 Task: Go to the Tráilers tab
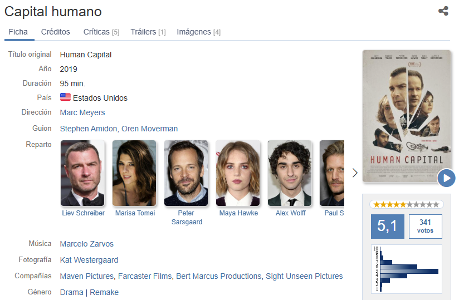(x=148, y=32)
